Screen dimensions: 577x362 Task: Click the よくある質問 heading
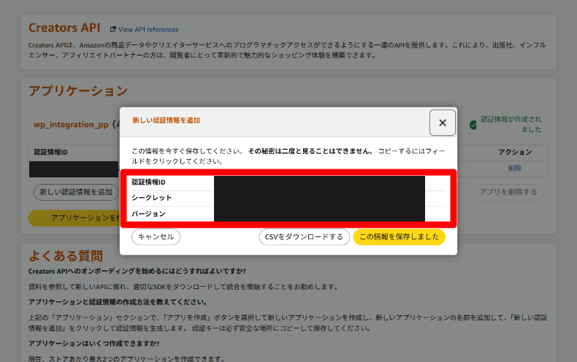tap(66, 255)
